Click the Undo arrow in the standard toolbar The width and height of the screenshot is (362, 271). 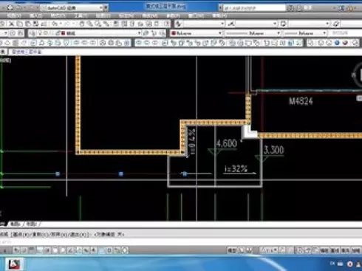(x=55, y=24)
